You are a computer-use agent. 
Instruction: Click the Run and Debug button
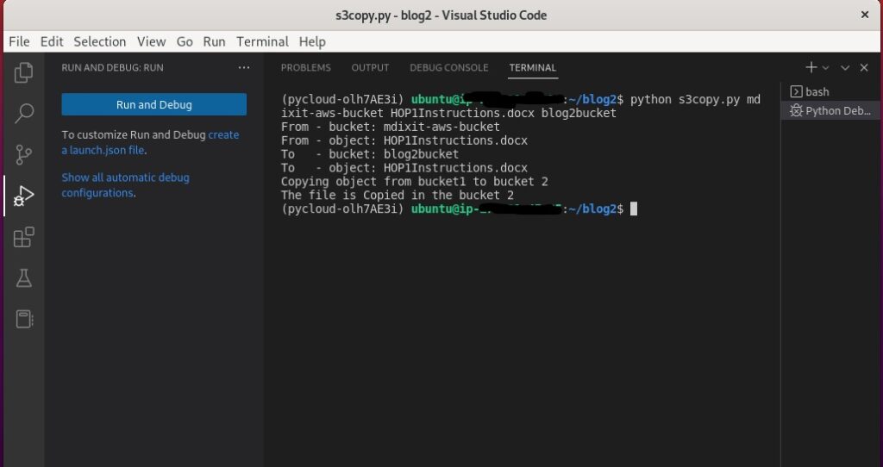click(x=153, y=104)
